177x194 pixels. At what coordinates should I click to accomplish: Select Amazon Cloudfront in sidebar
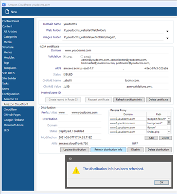tap(16, 104)
